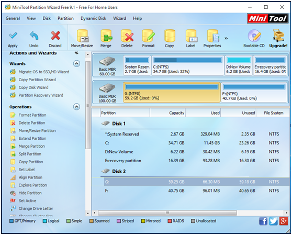Viewport: 292px width, 235px height.
Task: Click the Hide Partition icon
Action: pos(13,193)
